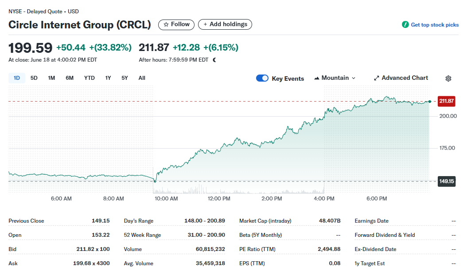Click the Ask value 199.68 x 4300

click(91, 263)
